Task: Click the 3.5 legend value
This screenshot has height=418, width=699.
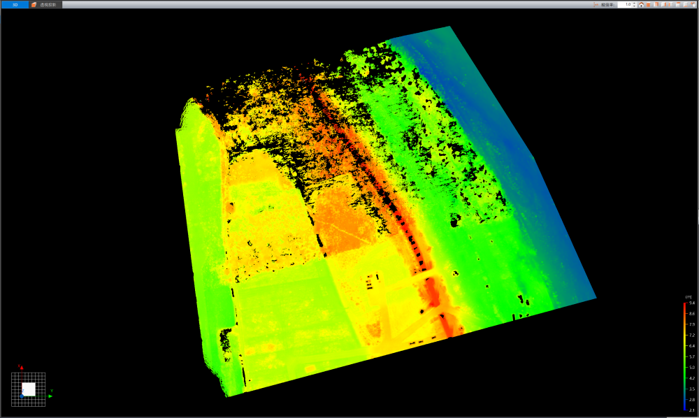Action: [x=692, y=389]
